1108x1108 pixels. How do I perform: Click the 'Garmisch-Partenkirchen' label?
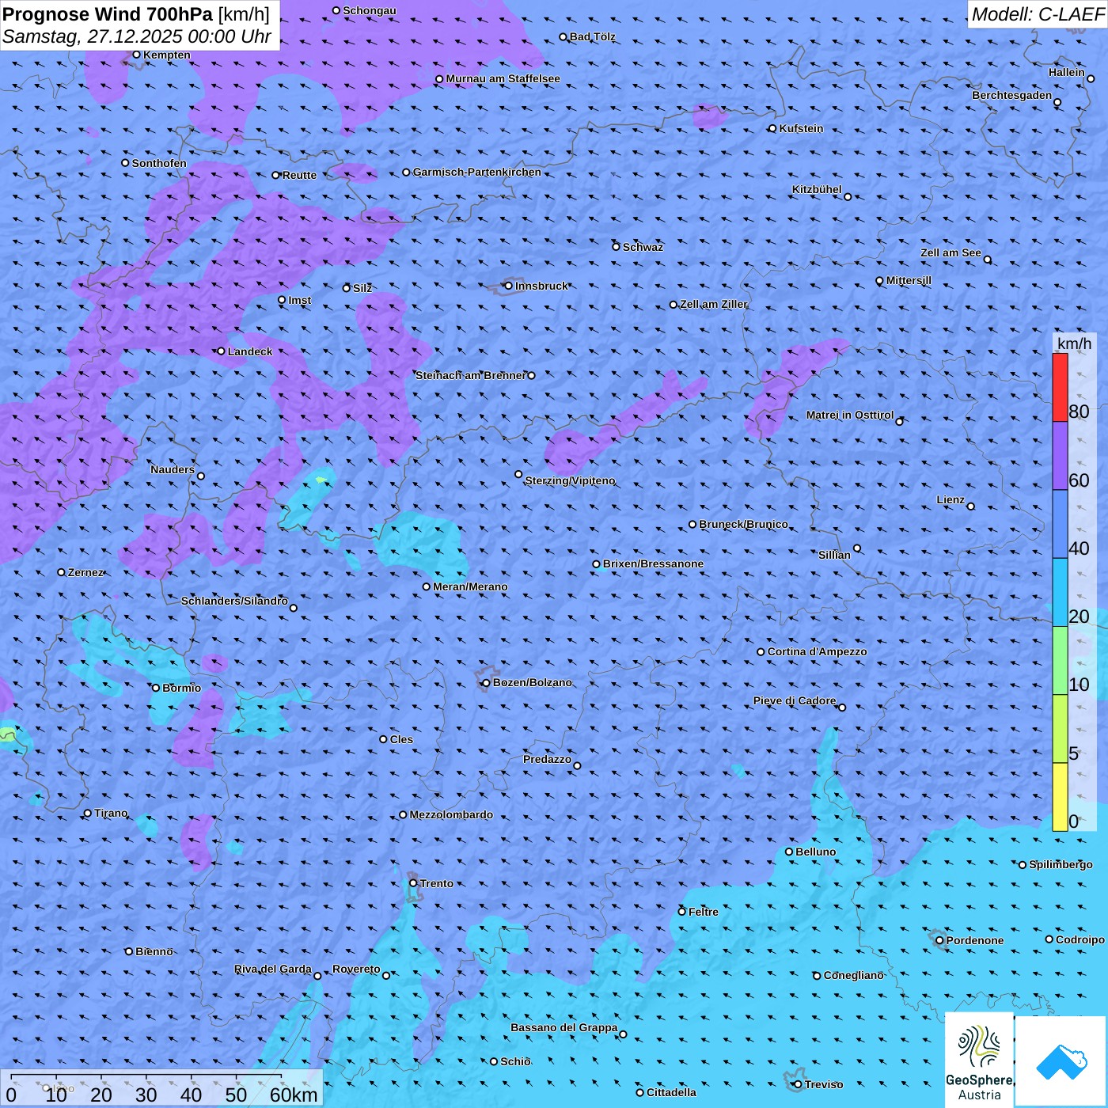(477, 172)
